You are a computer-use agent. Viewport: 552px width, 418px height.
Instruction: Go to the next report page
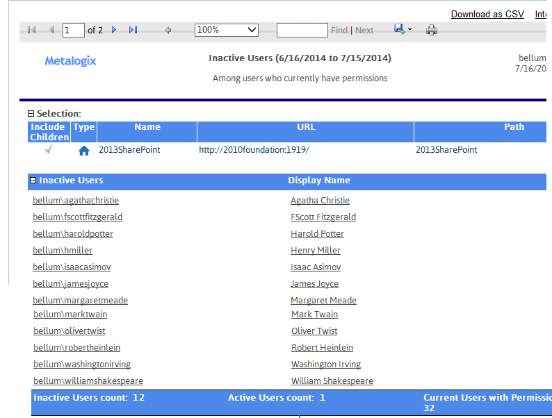(114, 30)
